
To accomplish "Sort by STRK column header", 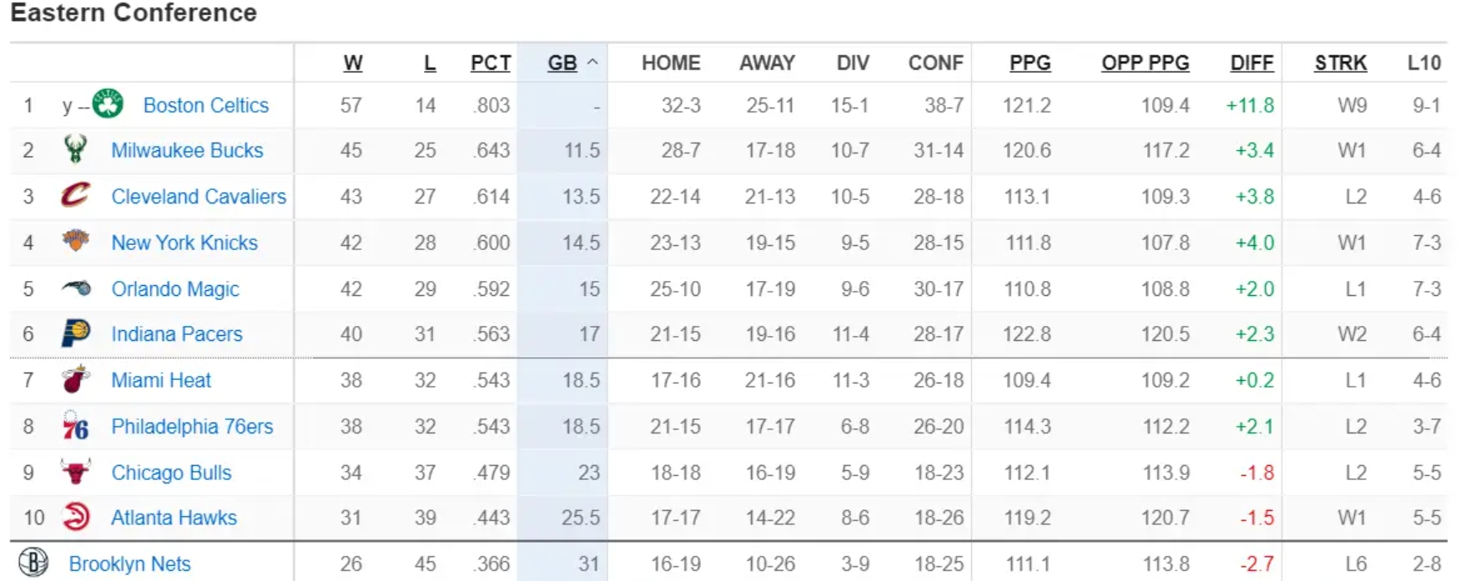I will click(1341, 63).
